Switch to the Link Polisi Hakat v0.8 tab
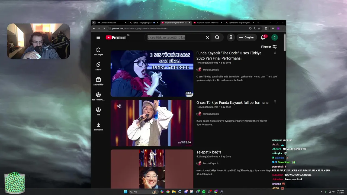 pyautogui.click(x=112, y=23)
